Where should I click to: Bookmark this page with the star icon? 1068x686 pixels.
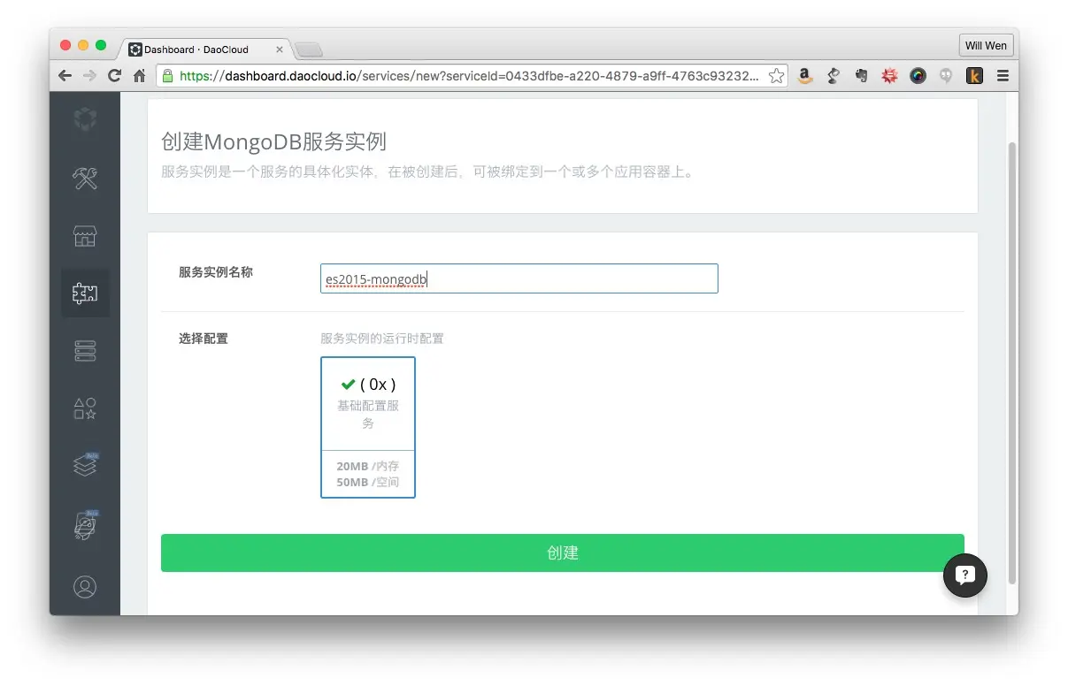[x=776, y=76]
